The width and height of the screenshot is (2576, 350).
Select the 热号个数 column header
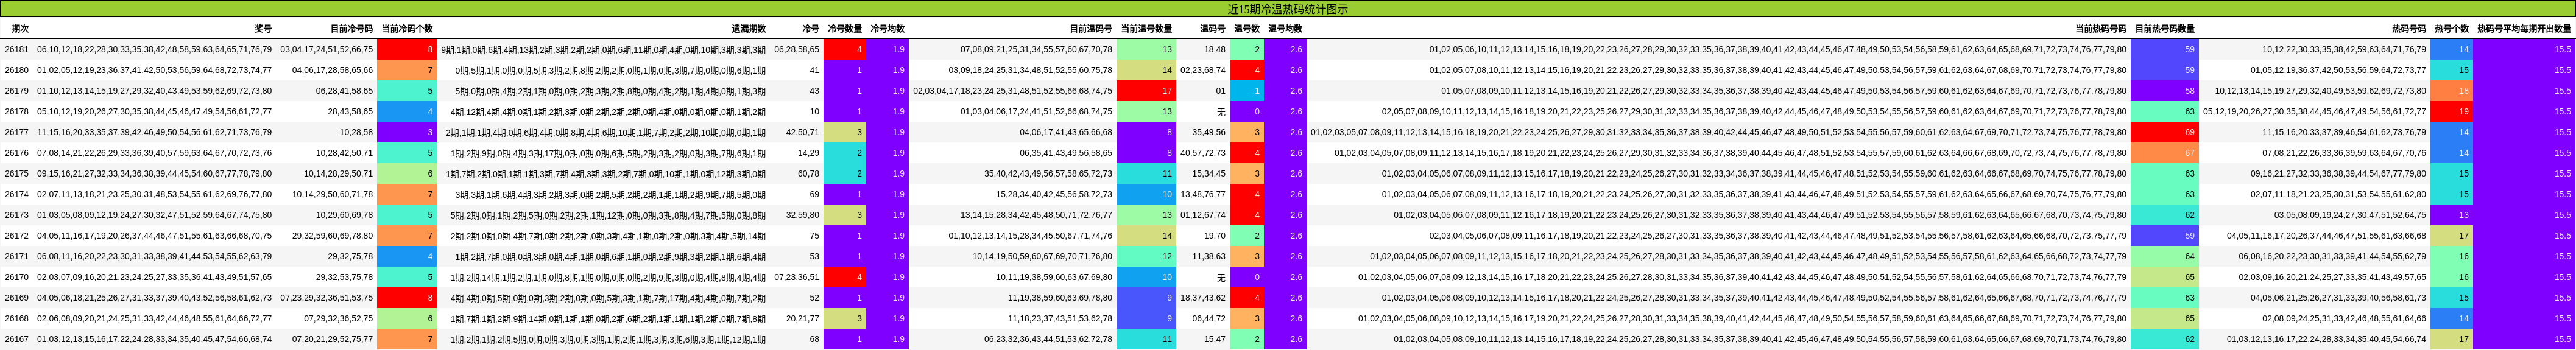click(2452, 29)
